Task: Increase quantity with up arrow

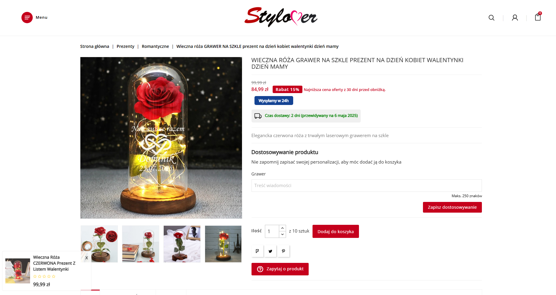Action: [x=282, y=228]
